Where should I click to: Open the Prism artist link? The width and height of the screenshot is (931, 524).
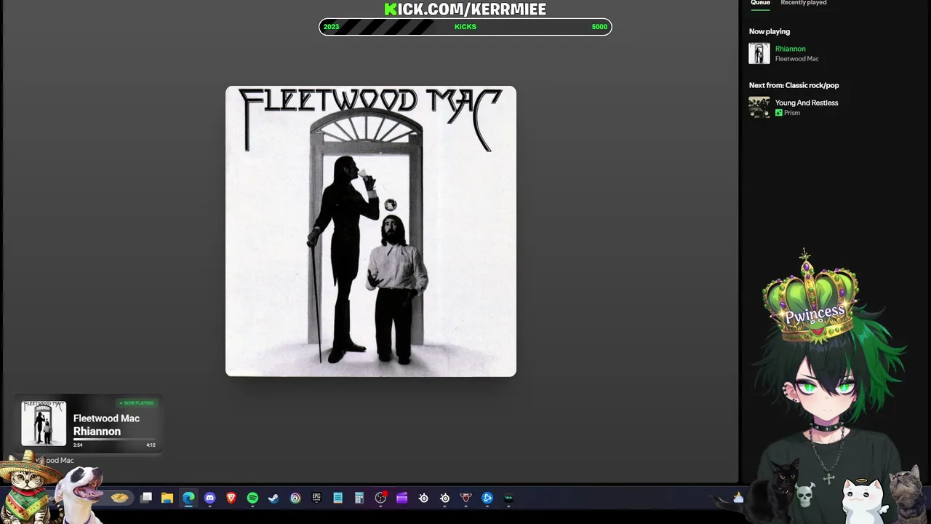[792, 113]
